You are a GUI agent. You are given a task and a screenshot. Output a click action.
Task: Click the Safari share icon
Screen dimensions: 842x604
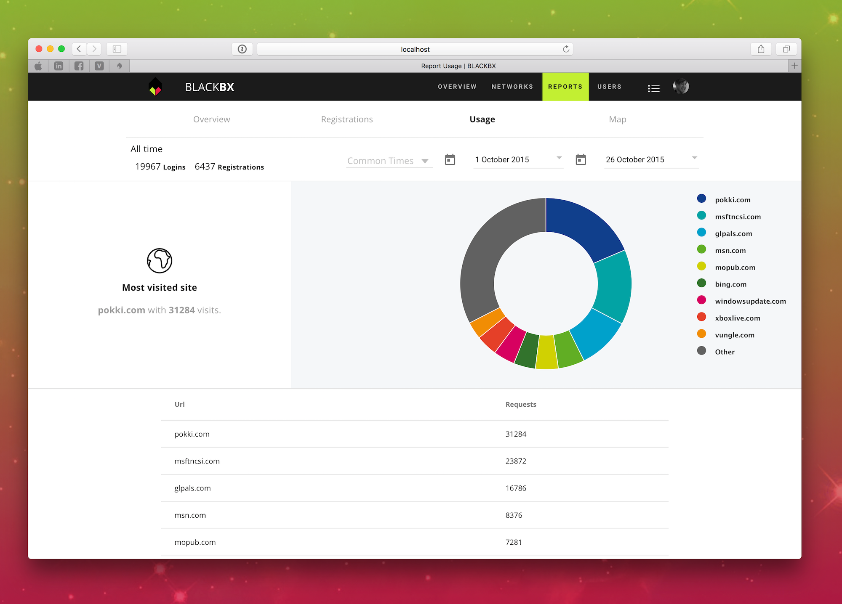761,49
